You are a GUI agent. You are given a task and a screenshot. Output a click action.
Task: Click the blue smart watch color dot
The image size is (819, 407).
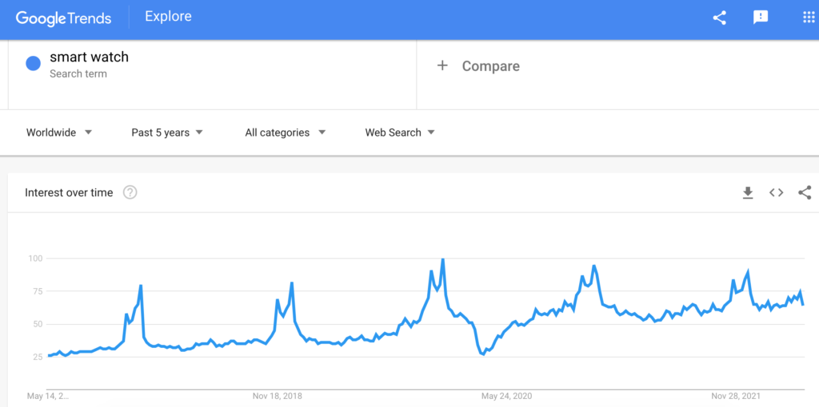(x=34, y=64)
